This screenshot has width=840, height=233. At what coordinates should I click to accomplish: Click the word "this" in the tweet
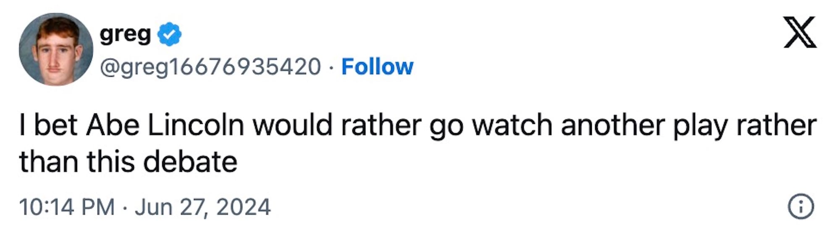(x=110, y=162)
